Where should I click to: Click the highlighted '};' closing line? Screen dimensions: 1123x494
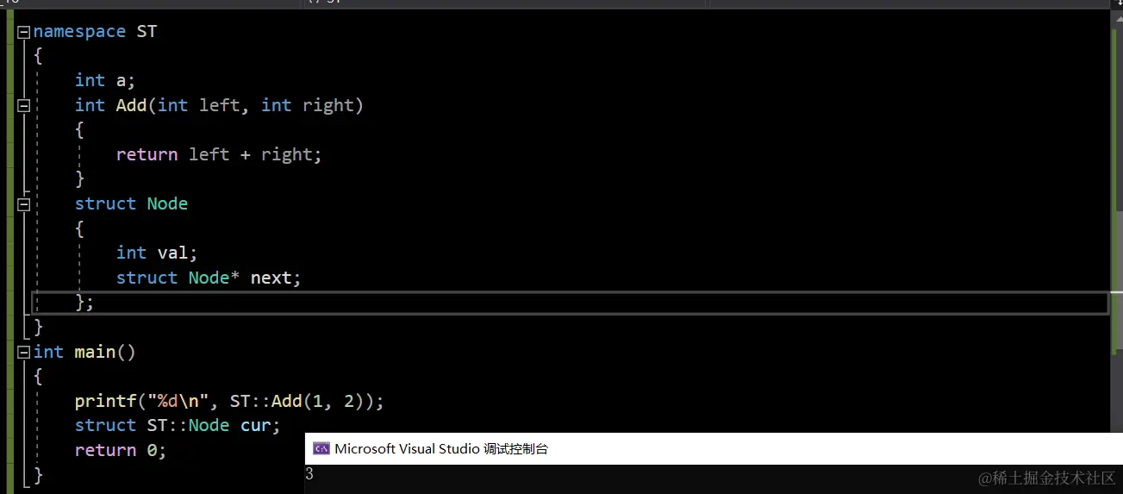(x=84, y=303)
